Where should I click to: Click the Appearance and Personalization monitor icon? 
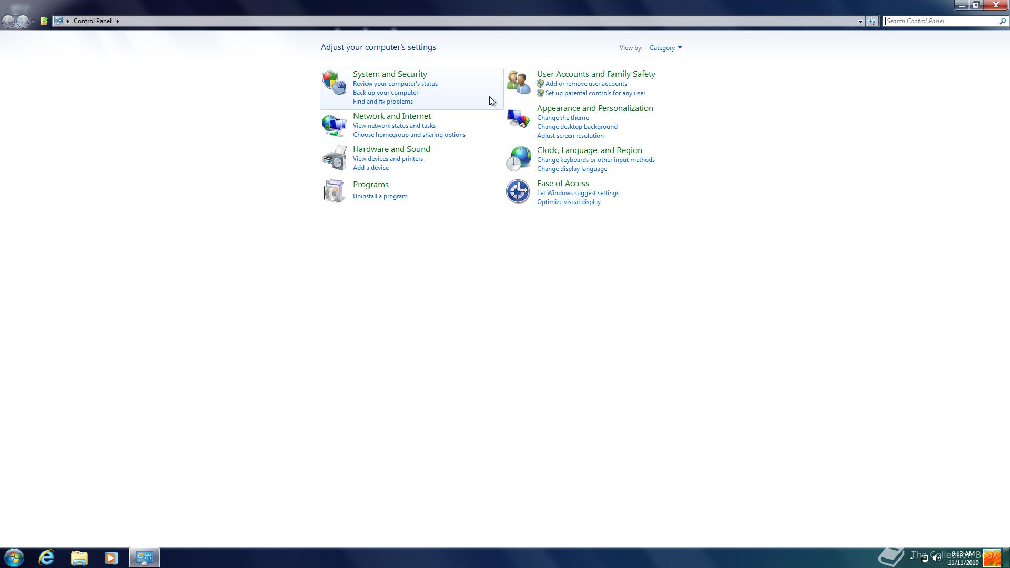518,119
